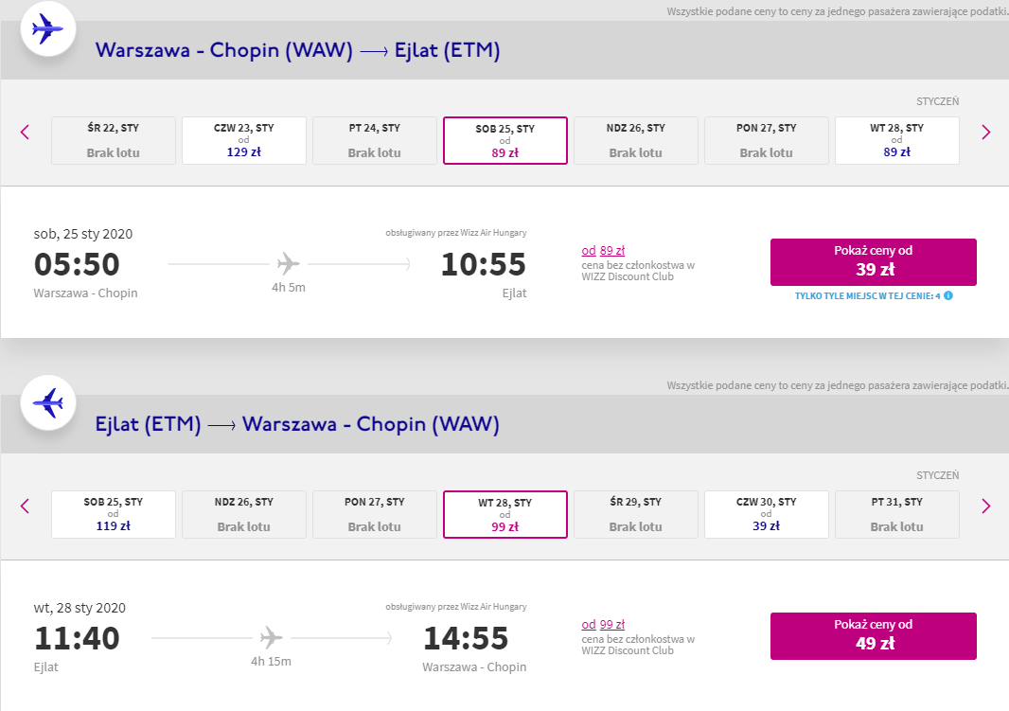Click the outbound flight airplane logo icon
This screenshot has width=1009, height=711.
[46, 28]
